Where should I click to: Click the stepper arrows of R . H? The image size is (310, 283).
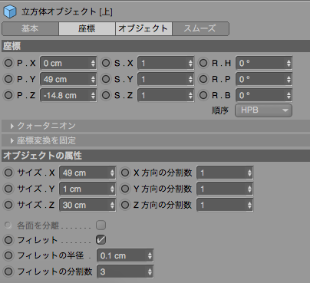point(289,63)
